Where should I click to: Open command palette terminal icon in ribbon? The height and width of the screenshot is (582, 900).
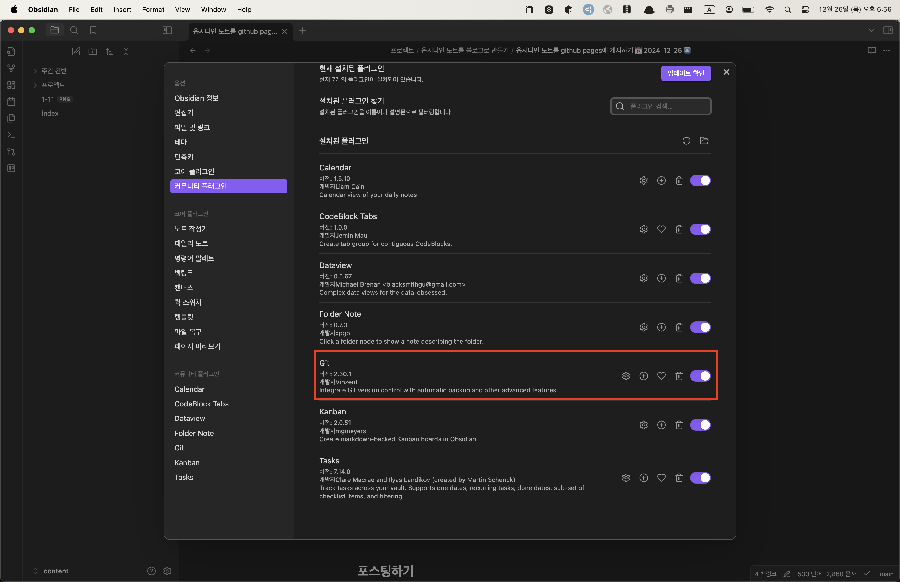point(11,135)
